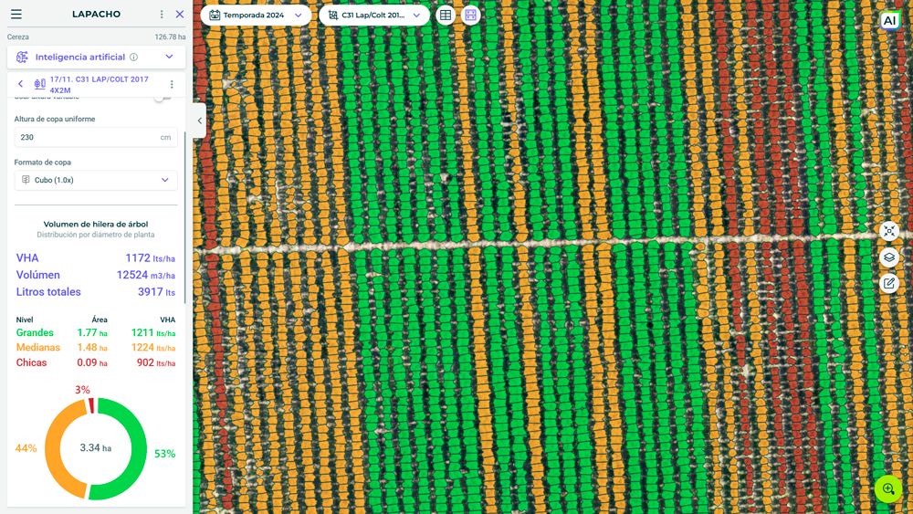Open options for C31 LAP/COLT 2017 block
Screen dimensions: 913x514
pos(171,84)
